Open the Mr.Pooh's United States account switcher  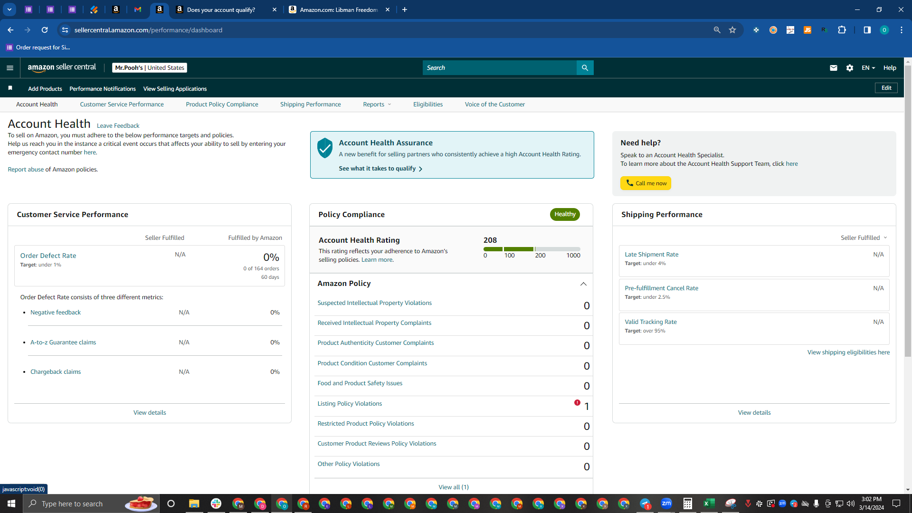point(150,67)
